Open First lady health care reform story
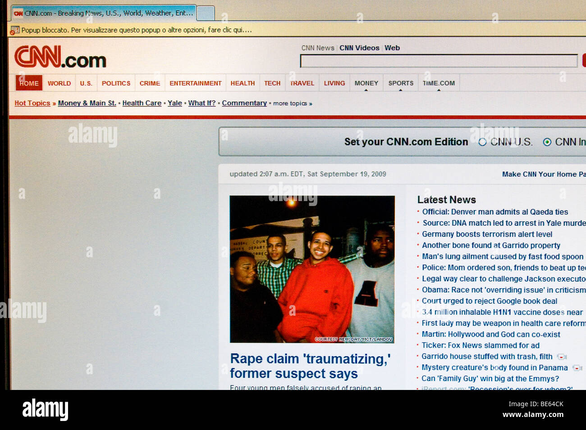 click(504, 323)
